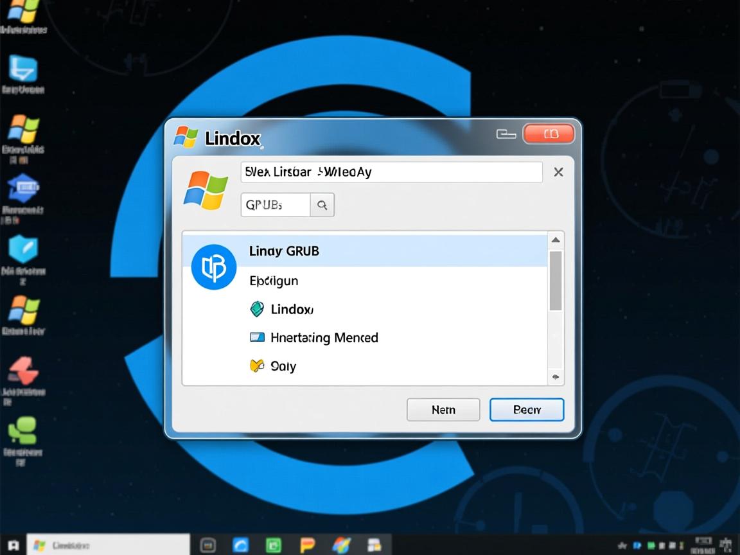
Task: Click the scrollbar down arrow in the list
Action: point(555,378)
